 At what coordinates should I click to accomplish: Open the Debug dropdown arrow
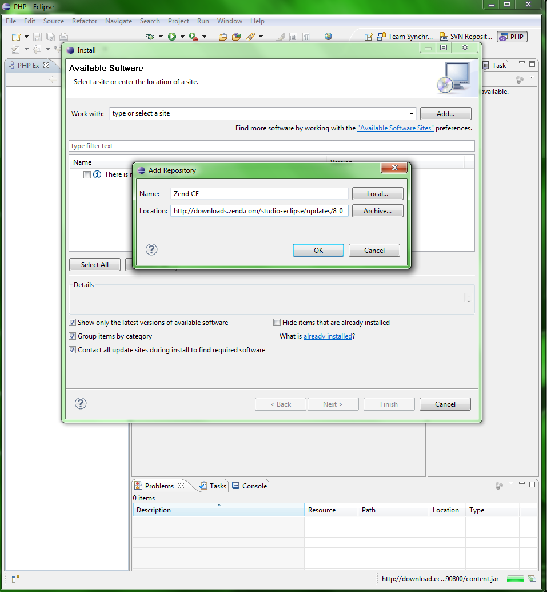point(161,37)
